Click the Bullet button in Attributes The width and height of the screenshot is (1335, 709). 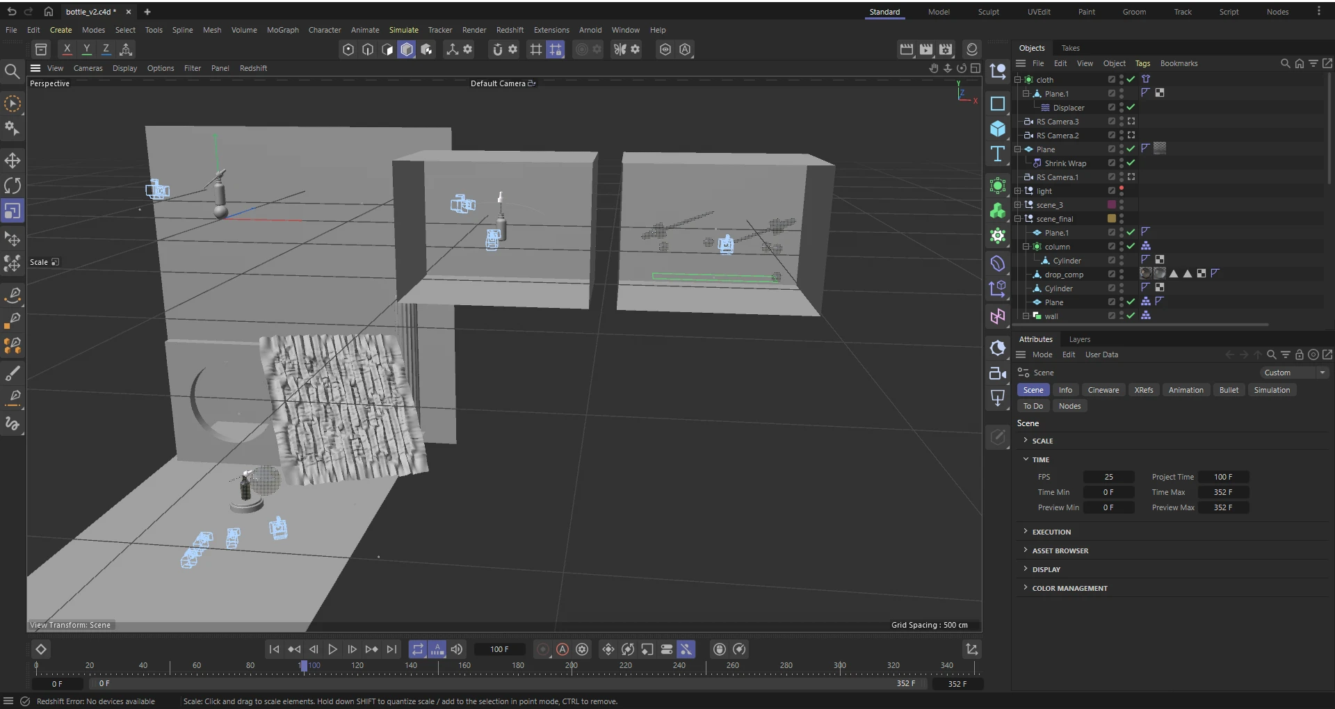[1228, 390]
